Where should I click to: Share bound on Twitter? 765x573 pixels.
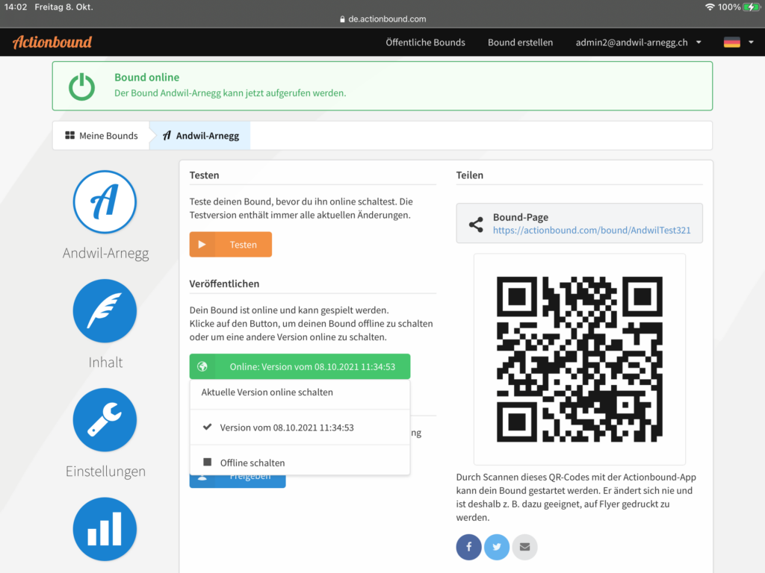click(x=497, y=547)
